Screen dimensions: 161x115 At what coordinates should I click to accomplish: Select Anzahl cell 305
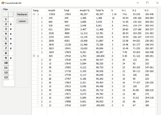coord(50,56)
